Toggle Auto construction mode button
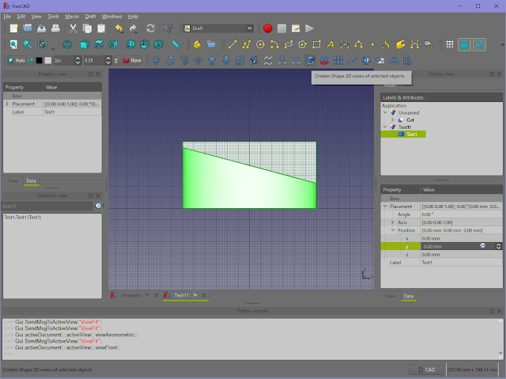This screenshot has height=379, width=506. pos(16,60)
